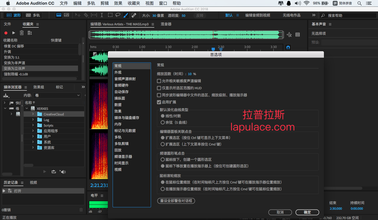Select 余弦 (S 曲线) radio option
This screenshot has height=220, width=378.
tap(163, 122)
